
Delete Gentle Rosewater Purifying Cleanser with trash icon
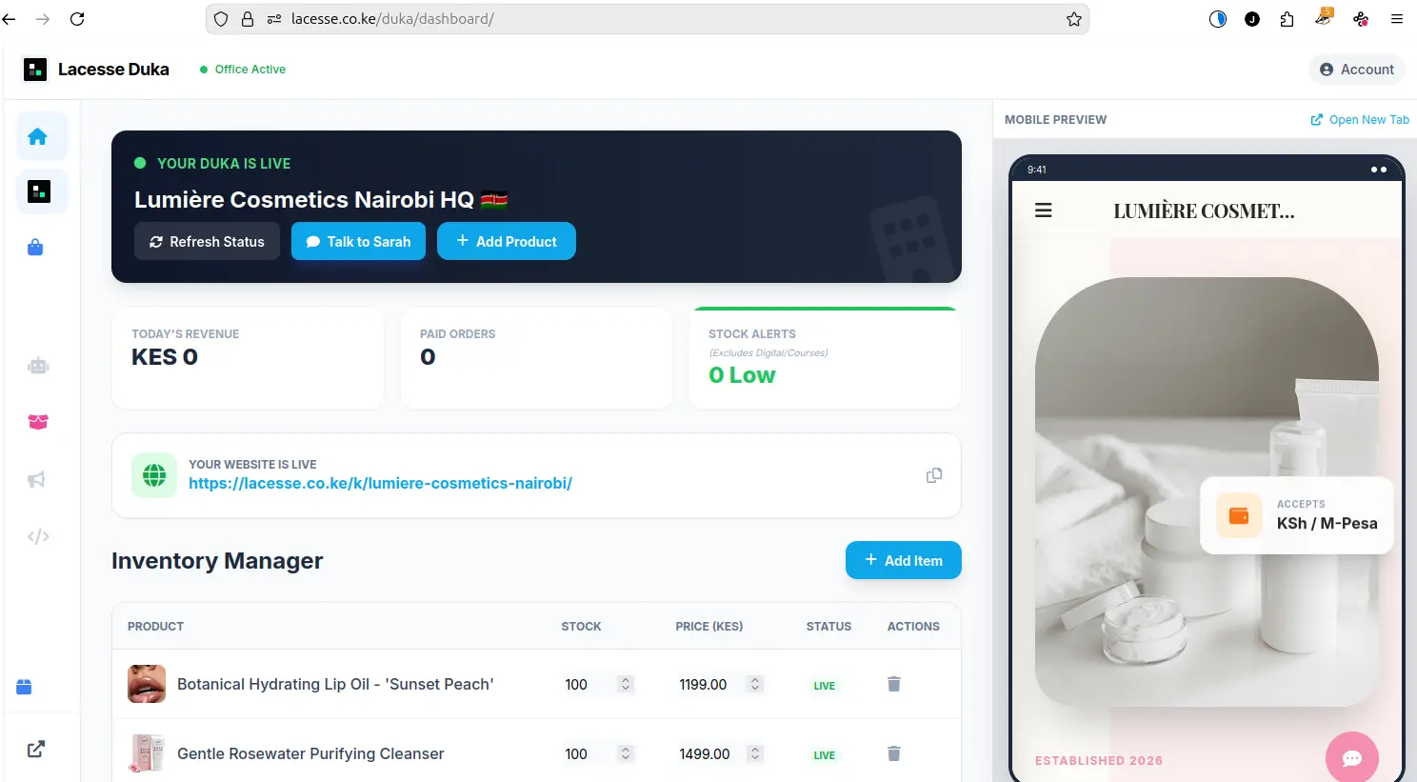(894, 753)
